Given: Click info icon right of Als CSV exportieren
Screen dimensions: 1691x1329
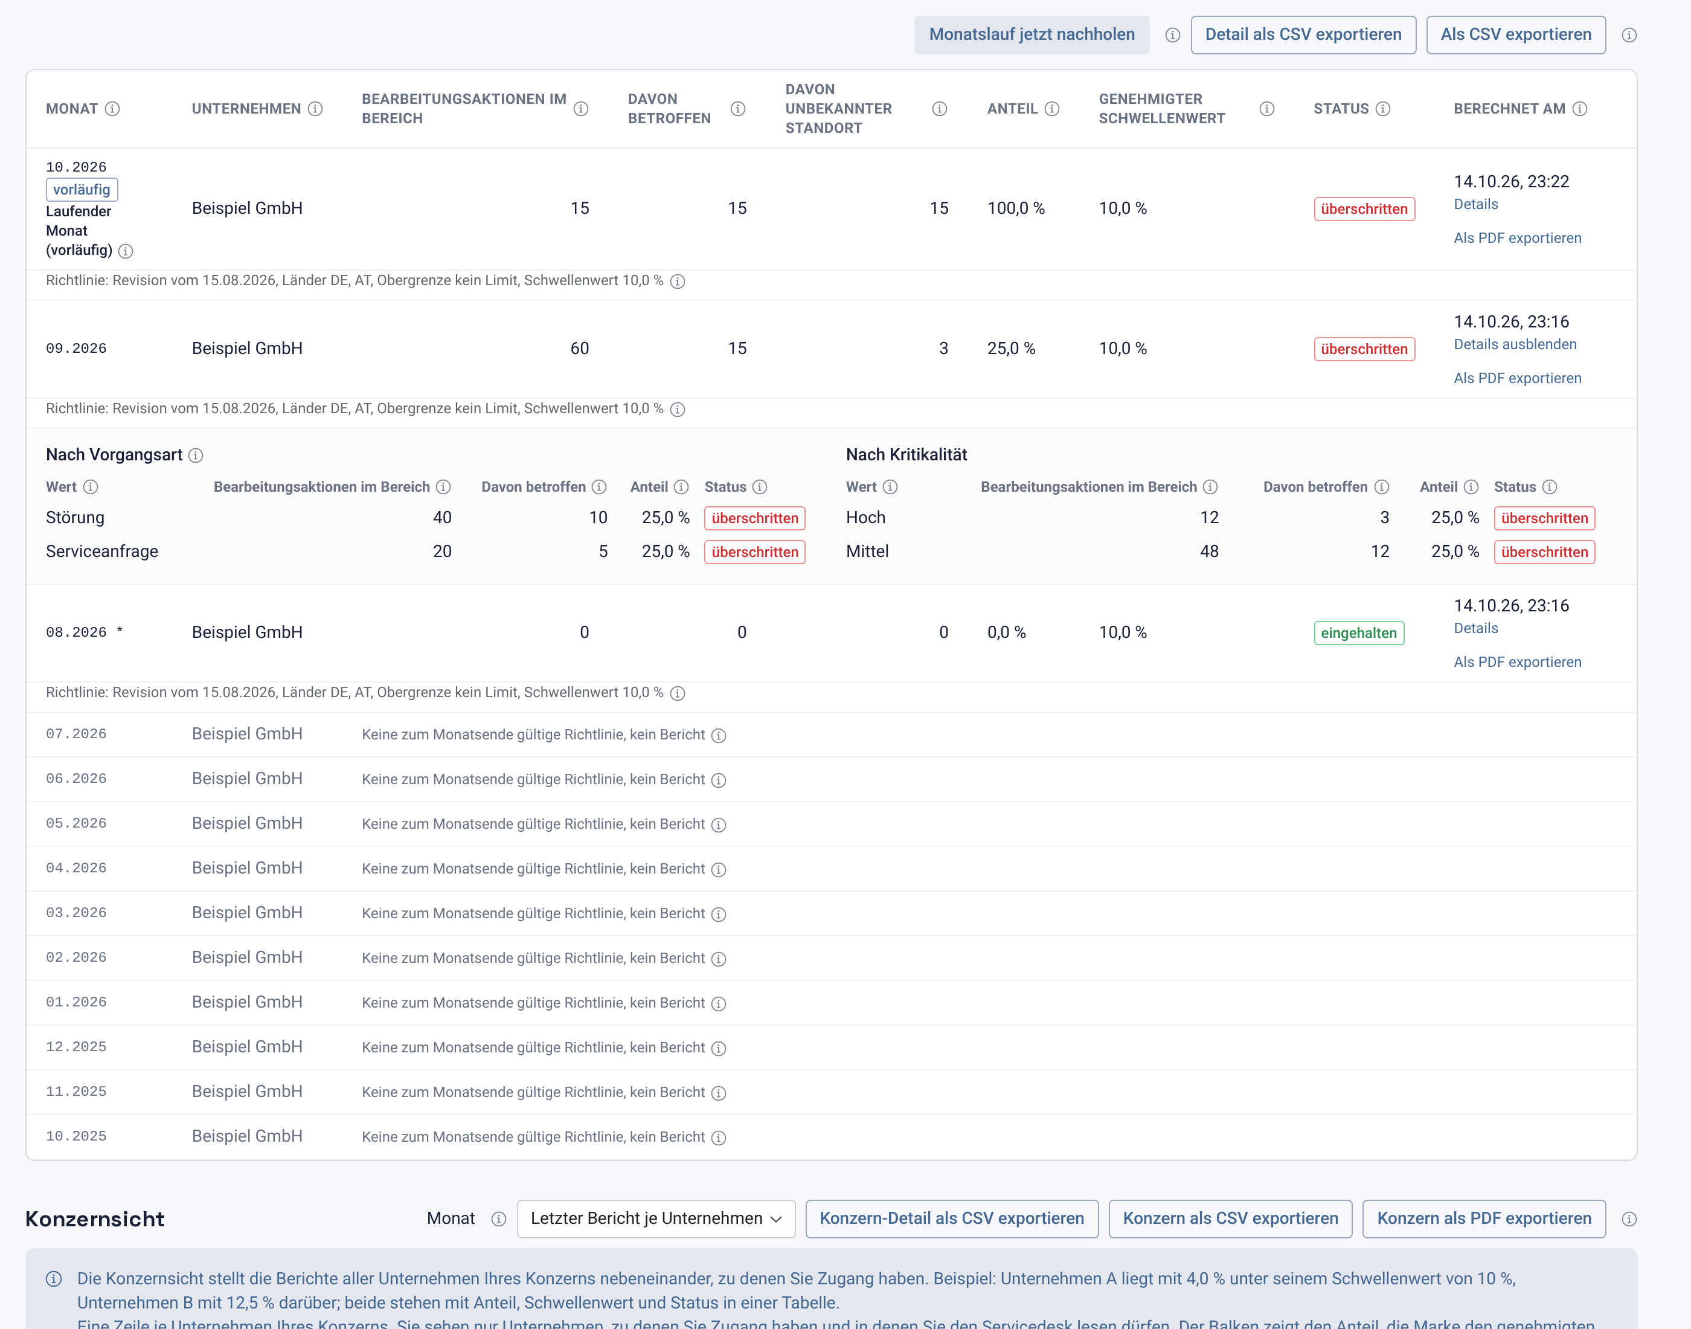Looking at the screenshot, I should tap(1629, 35).
